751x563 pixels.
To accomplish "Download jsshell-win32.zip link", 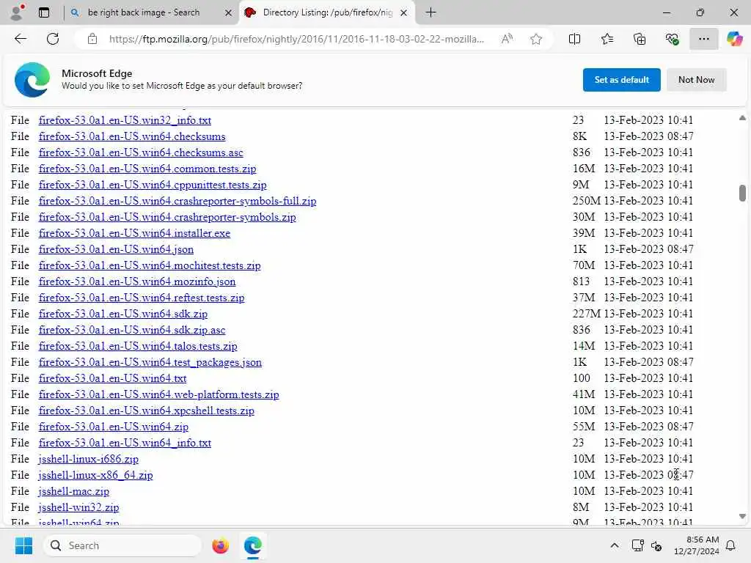I will click(x=78, y=507).
